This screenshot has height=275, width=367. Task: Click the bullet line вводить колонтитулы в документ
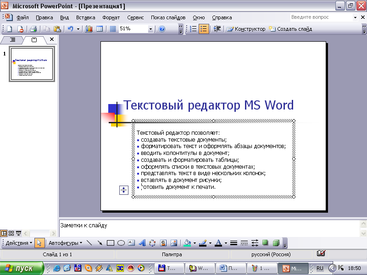pyautogui.click(x=185, y=153)
